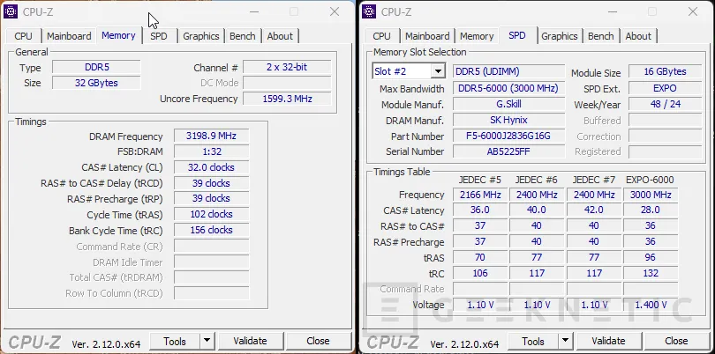The height and width of the screenshot is (354, 715).
Task: Open the CPU tab in right window
Action: 381,36
